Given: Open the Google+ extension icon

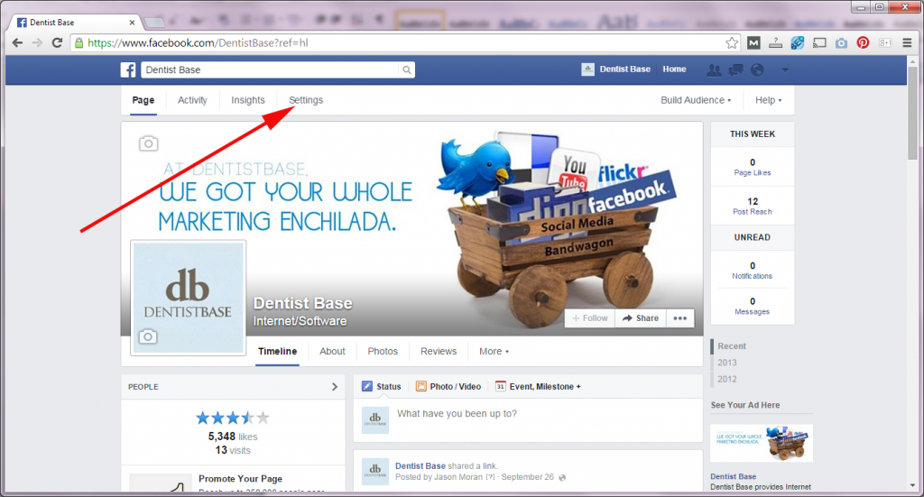Looking at the screenshot, I should [884, 43].
